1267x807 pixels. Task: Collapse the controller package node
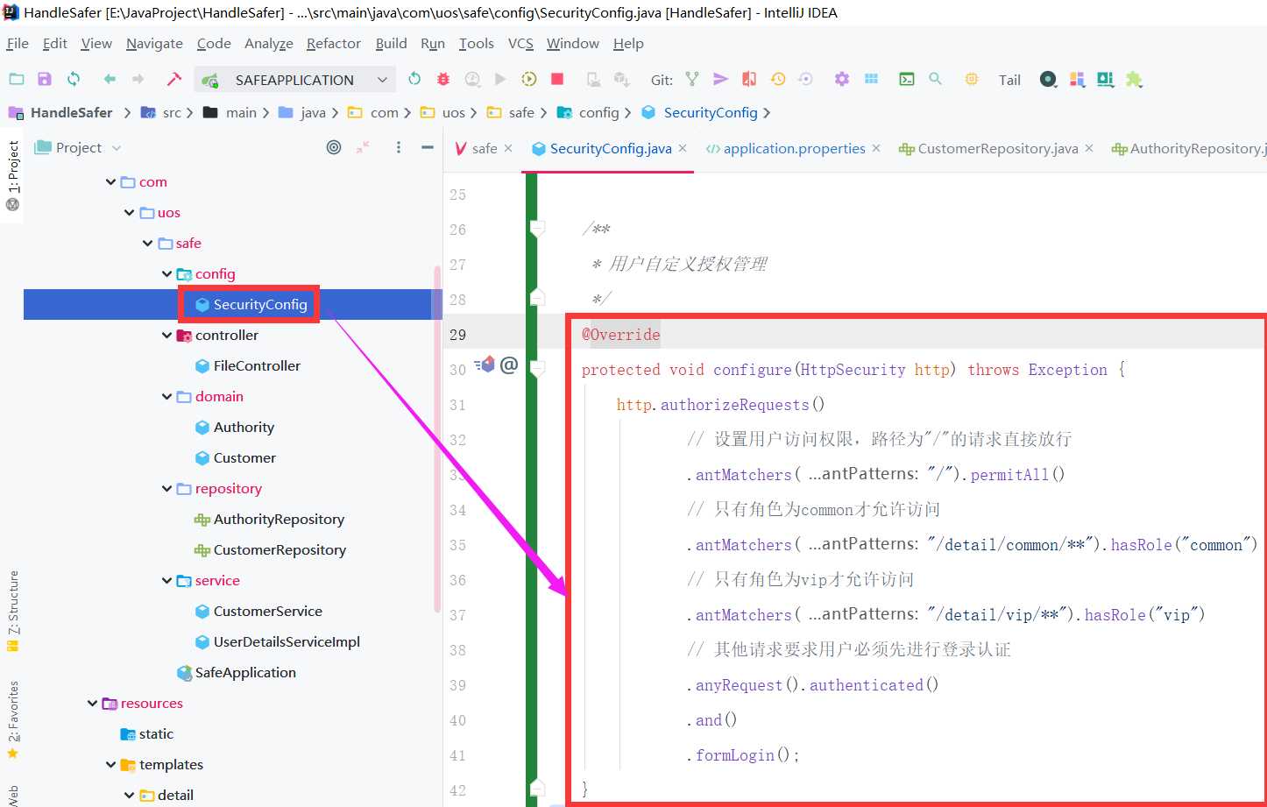point(167,336)
